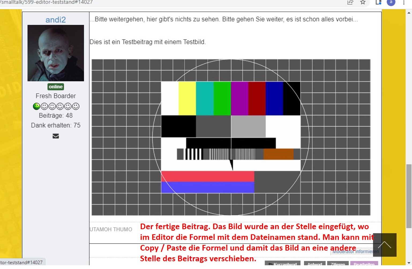Open the test pattern image in the post
412x269 pixels.
[231, 137]
